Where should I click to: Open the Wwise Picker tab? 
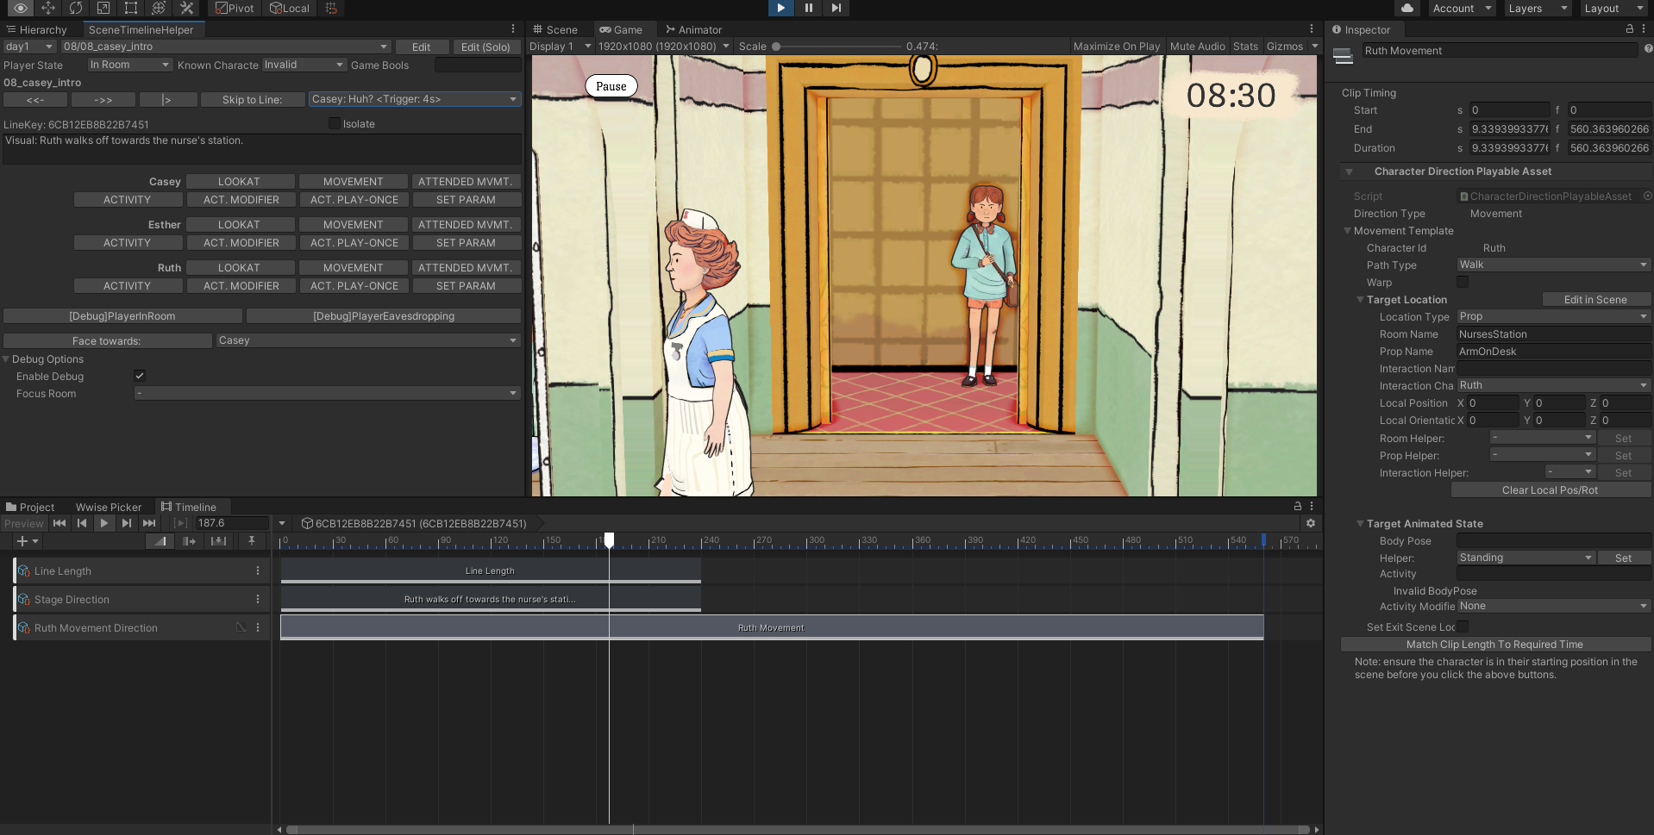pyautogui.click(x=109, y=508)
